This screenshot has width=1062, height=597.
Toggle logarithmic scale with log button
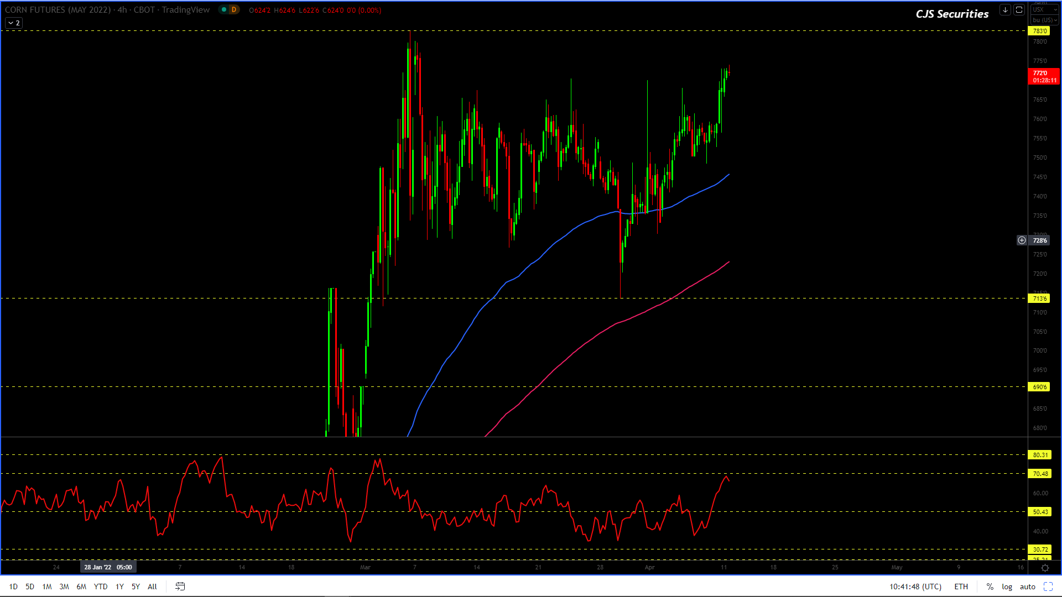[1007, 586]
